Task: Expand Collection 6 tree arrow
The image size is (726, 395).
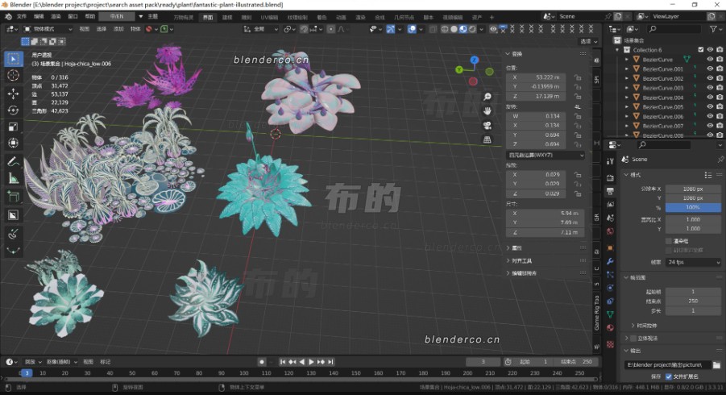Action: tap(617, 49)
